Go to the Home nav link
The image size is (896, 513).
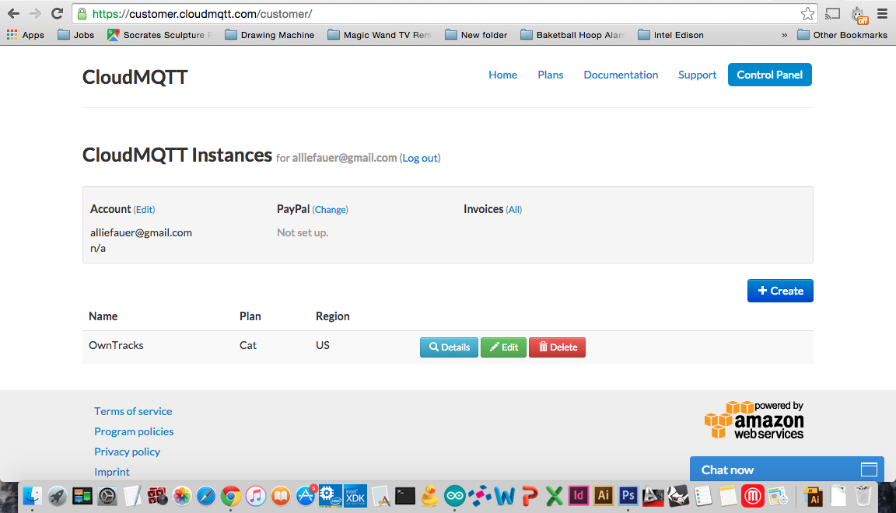coord(503,75)
